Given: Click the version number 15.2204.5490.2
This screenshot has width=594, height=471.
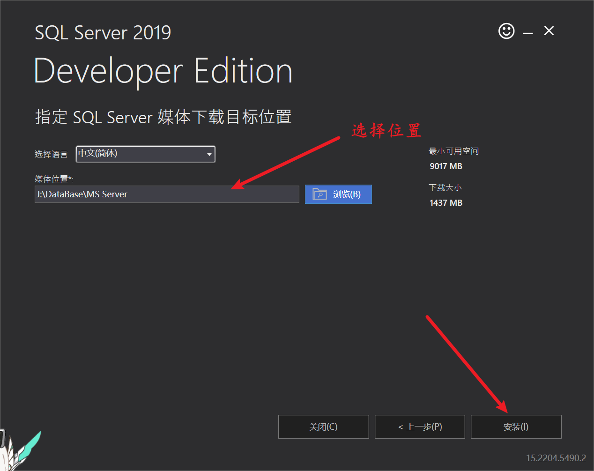Looking at the screenshot, I should (556, 458).
